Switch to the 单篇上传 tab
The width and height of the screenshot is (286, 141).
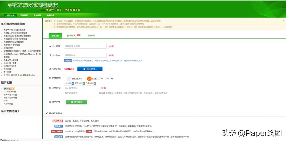[55, 36]
